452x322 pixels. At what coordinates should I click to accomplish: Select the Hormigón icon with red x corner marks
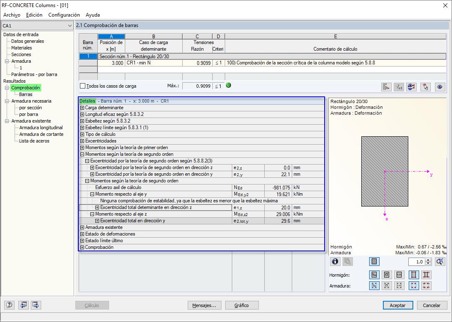[426, 275]
